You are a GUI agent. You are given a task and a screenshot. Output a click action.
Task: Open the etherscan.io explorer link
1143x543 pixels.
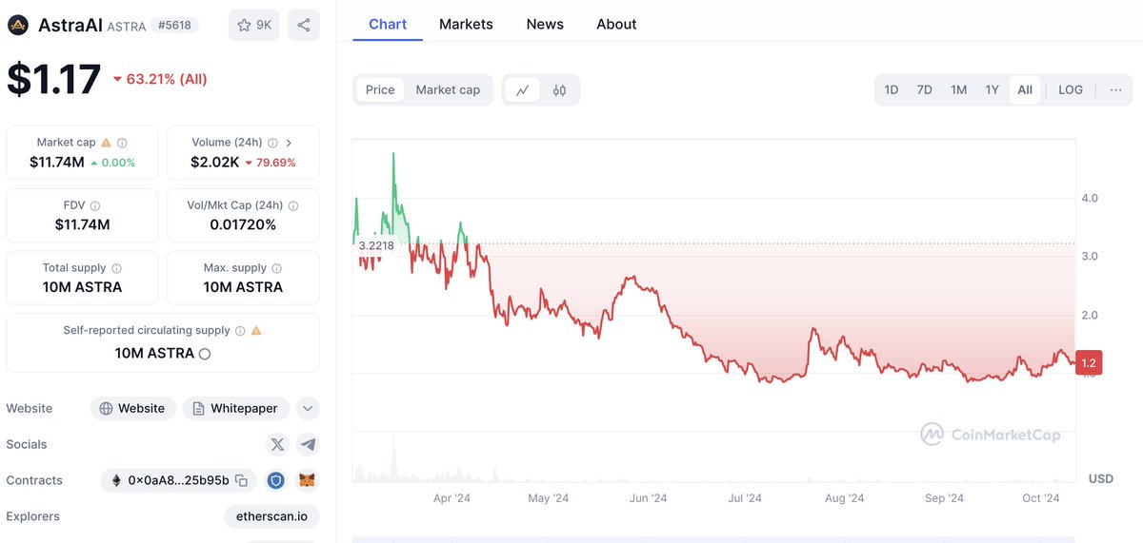coord(271,516)
